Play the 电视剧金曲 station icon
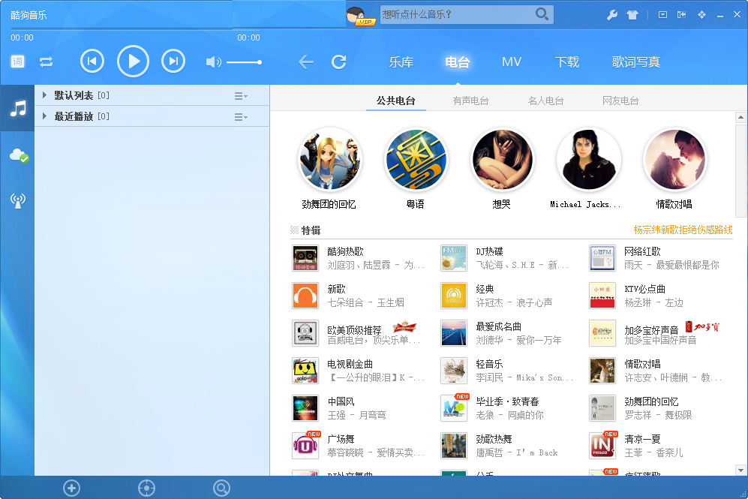The image size is (748, 499). pyautogui.click(x=305, y=371)
